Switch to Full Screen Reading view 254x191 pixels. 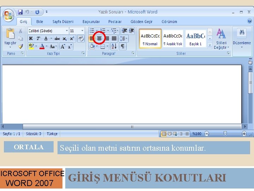pos(170,134)
